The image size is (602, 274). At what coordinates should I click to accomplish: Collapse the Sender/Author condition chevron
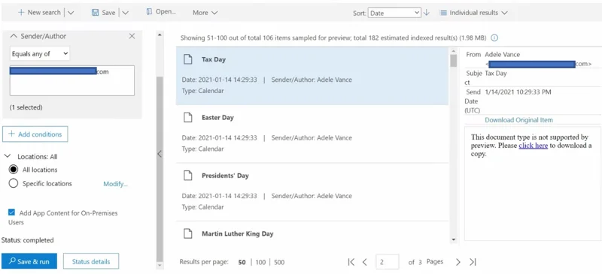(x=14, y=36)
